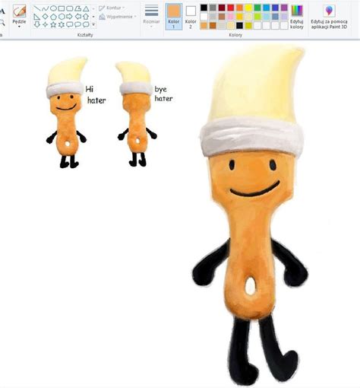Pick the gray color in top row
360x388 pixels.
tap(213, 8)
